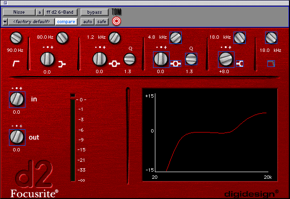Open the settings menu arrow
Viewport: 290px width, 199px height.
5,22
